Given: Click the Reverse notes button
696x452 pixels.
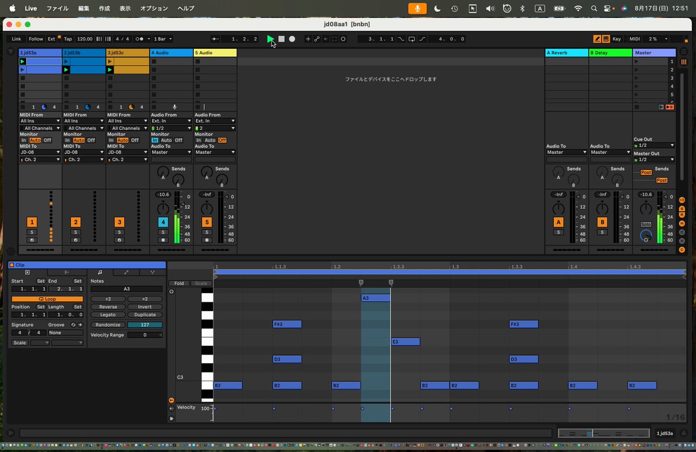Looking at the screenshot, I should click(x=108, y=307).
